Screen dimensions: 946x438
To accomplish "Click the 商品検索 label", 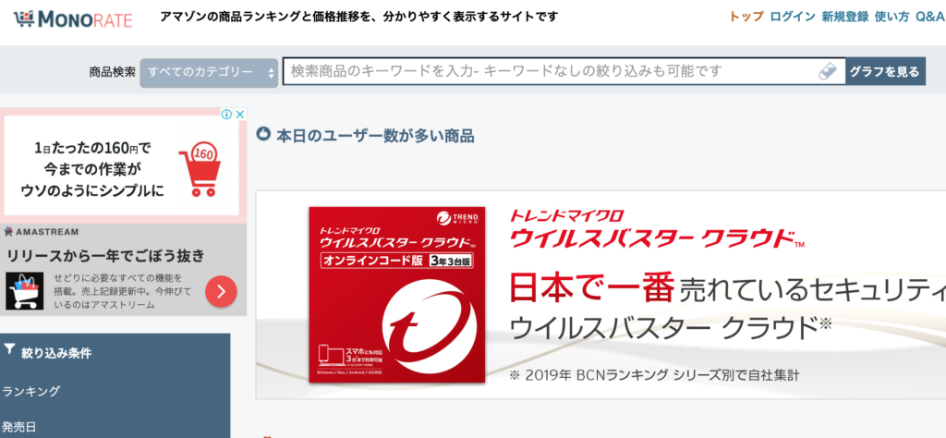I will point(112,72).
